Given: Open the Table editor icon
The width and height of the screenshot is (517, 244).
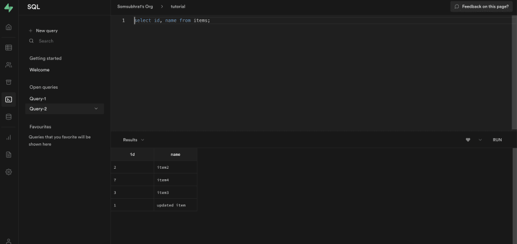Looking at the screenshot, I should [x=9, y=48].
